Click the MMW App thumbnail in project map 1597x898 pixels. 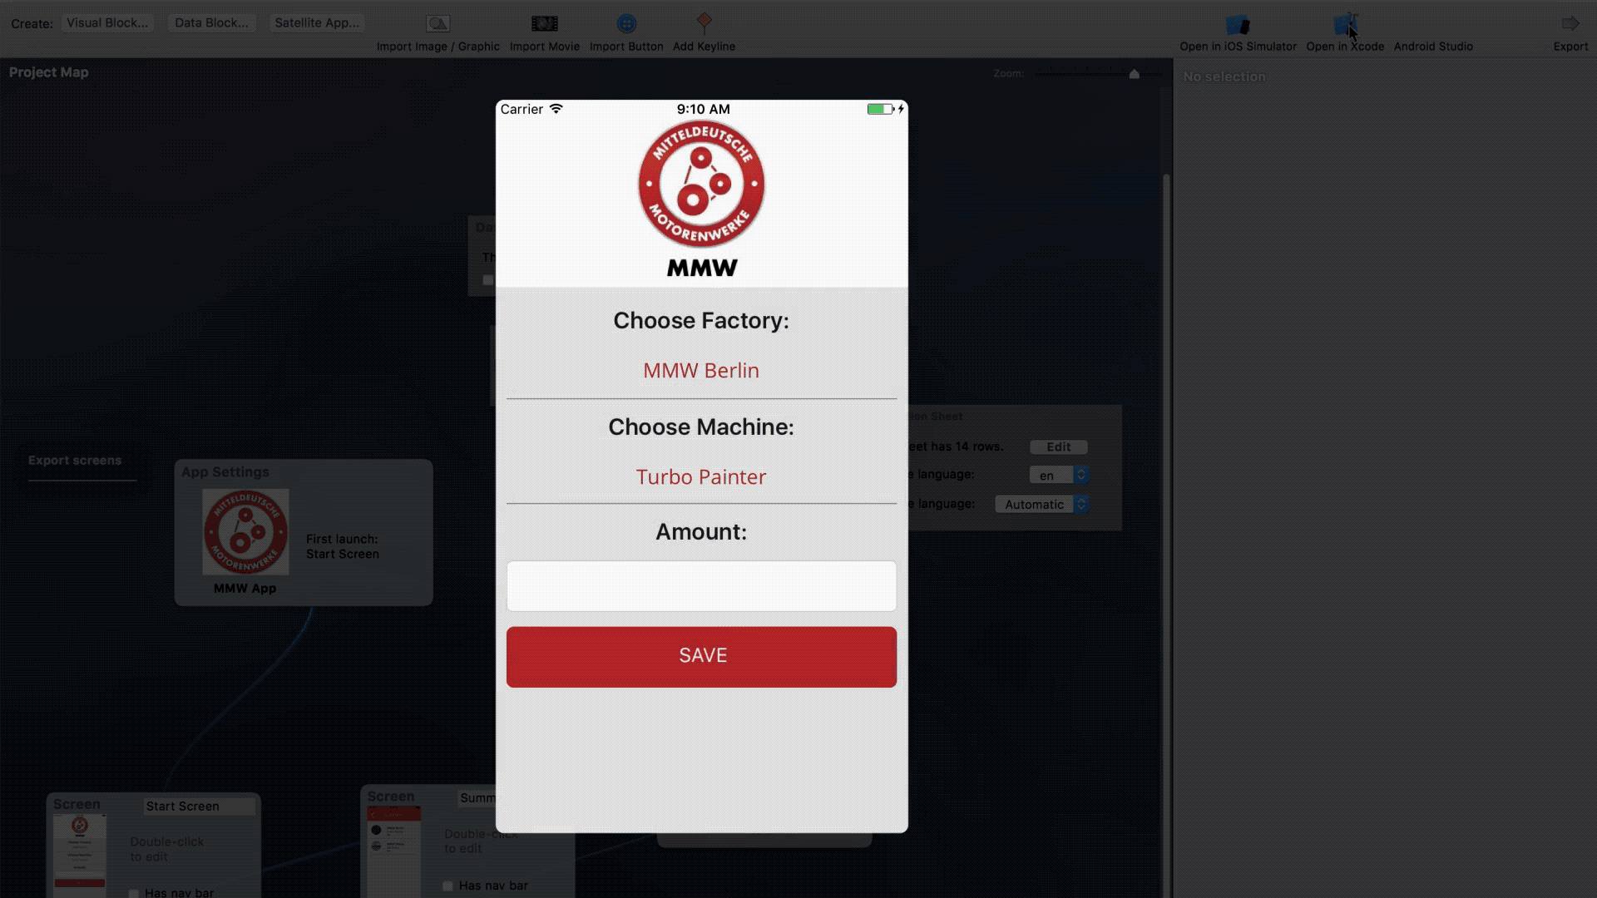click(x=245, y=532)
